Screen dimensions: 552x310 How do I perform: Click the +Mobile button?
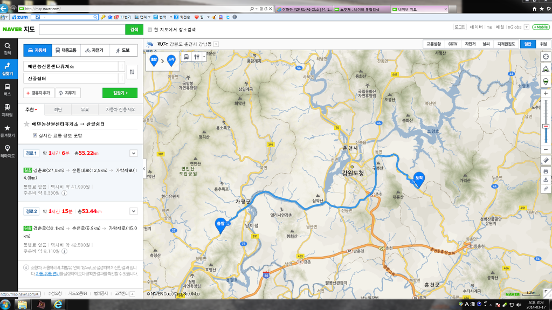pyautogui.click(x=541, y=27)
